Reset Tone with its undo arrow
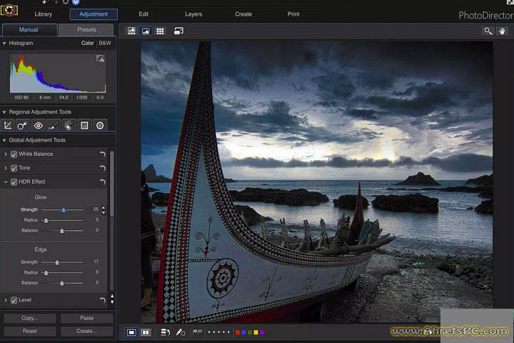Image resolution: width=514 pixels, height=343 pixels. click(x=103, y=168)
